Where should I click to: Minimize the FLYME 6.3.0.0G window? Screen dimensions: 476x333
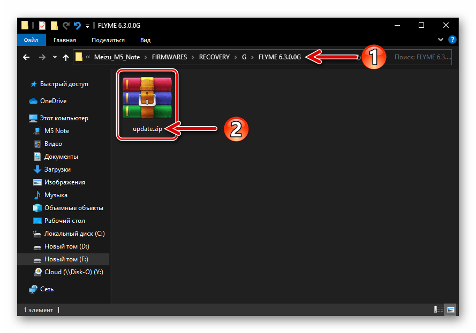(x=397, y=26)
